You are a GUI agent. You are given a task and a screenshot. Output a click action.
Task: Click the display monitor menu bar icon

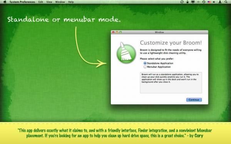click(x=193, y=2)
